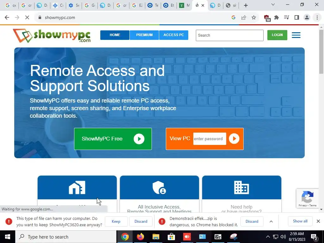
Task: Open Microsoft Store from the taskbar
Action: point(171,237)
